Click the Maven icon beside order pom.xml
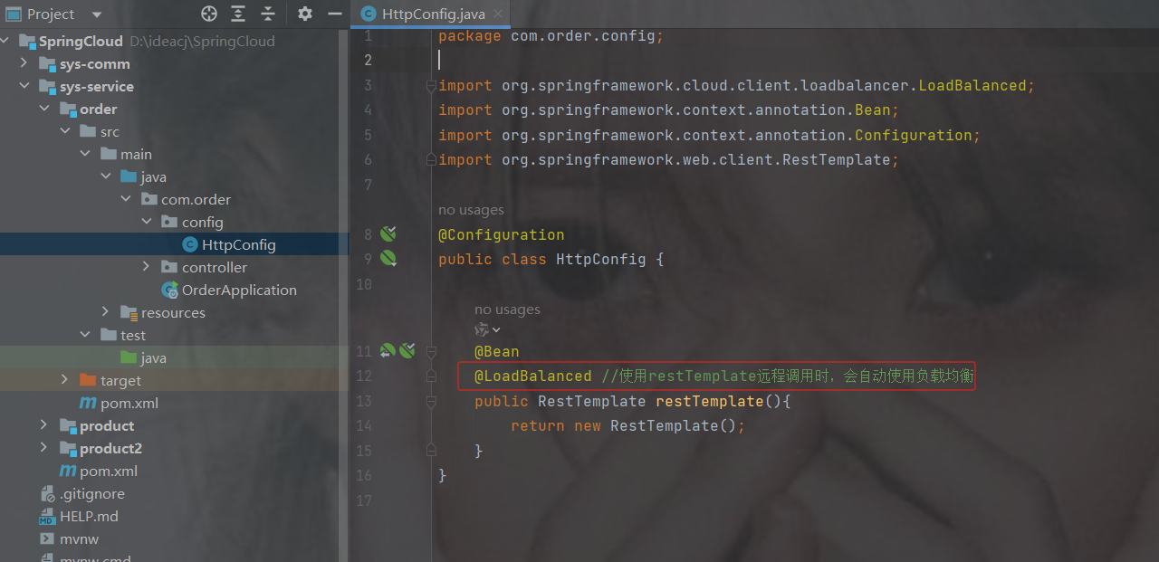The image size is (1159, 562). tap(88, 403)
